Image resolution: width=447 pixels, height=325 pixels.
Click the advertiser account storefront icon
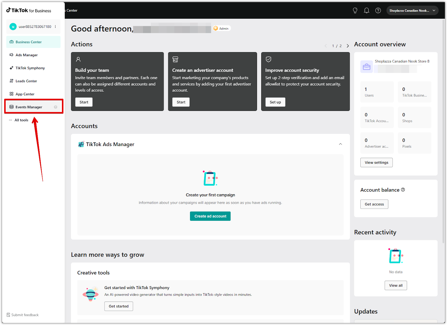pos(175,59)
